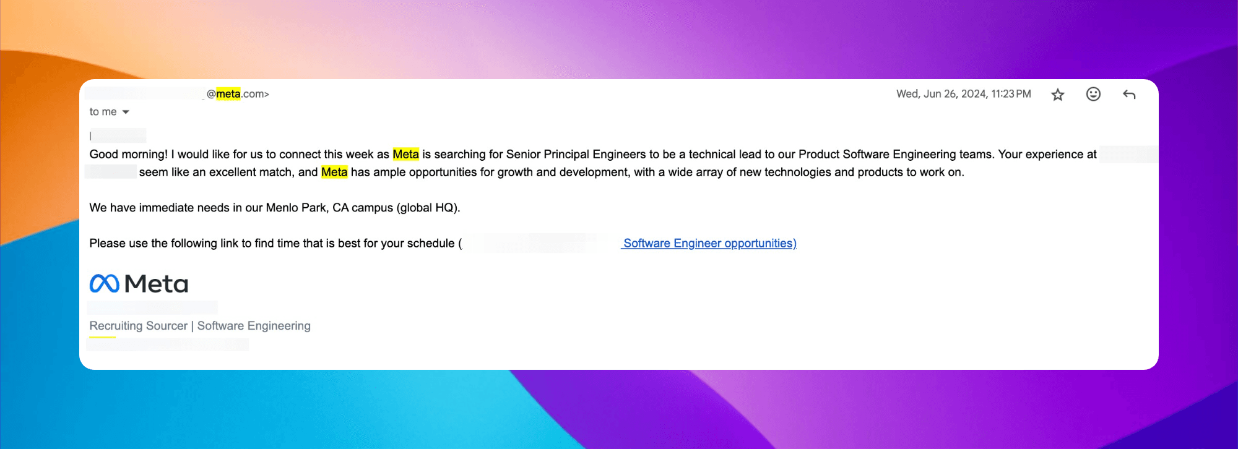
Task: Star this email from the Meta recruiter
Action: (x=1058, y=94)
